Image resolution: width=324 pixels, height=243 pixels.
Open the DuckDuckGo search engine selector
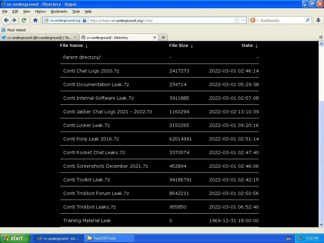tap(254, 20)
